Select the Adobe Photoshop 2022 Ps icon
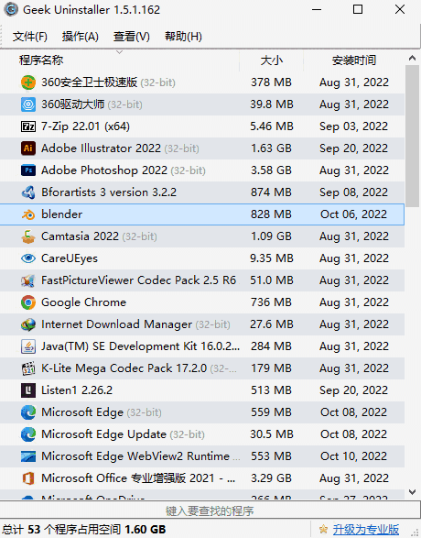The image size is (421, 538). 28,170
